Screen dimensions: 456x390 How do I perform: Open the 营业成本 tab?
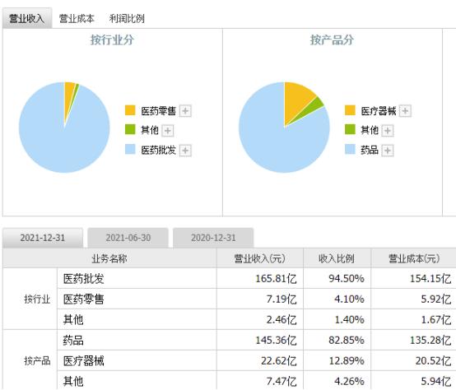[77, 19]
